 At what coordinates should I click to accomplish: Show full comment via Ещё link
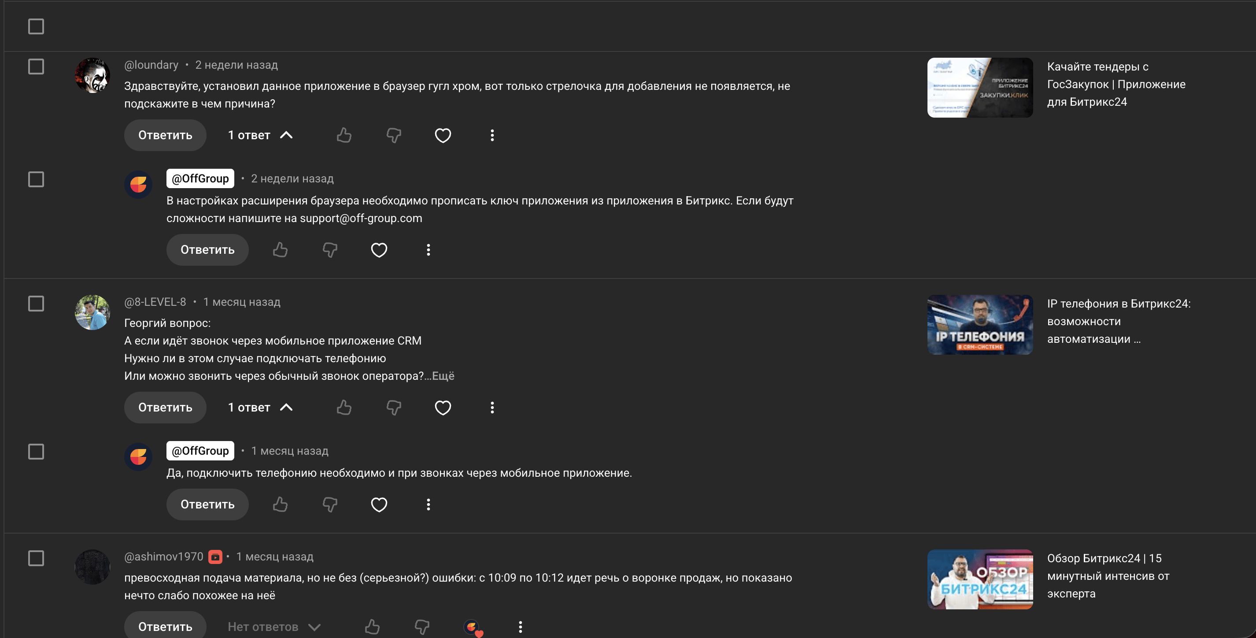443,376
